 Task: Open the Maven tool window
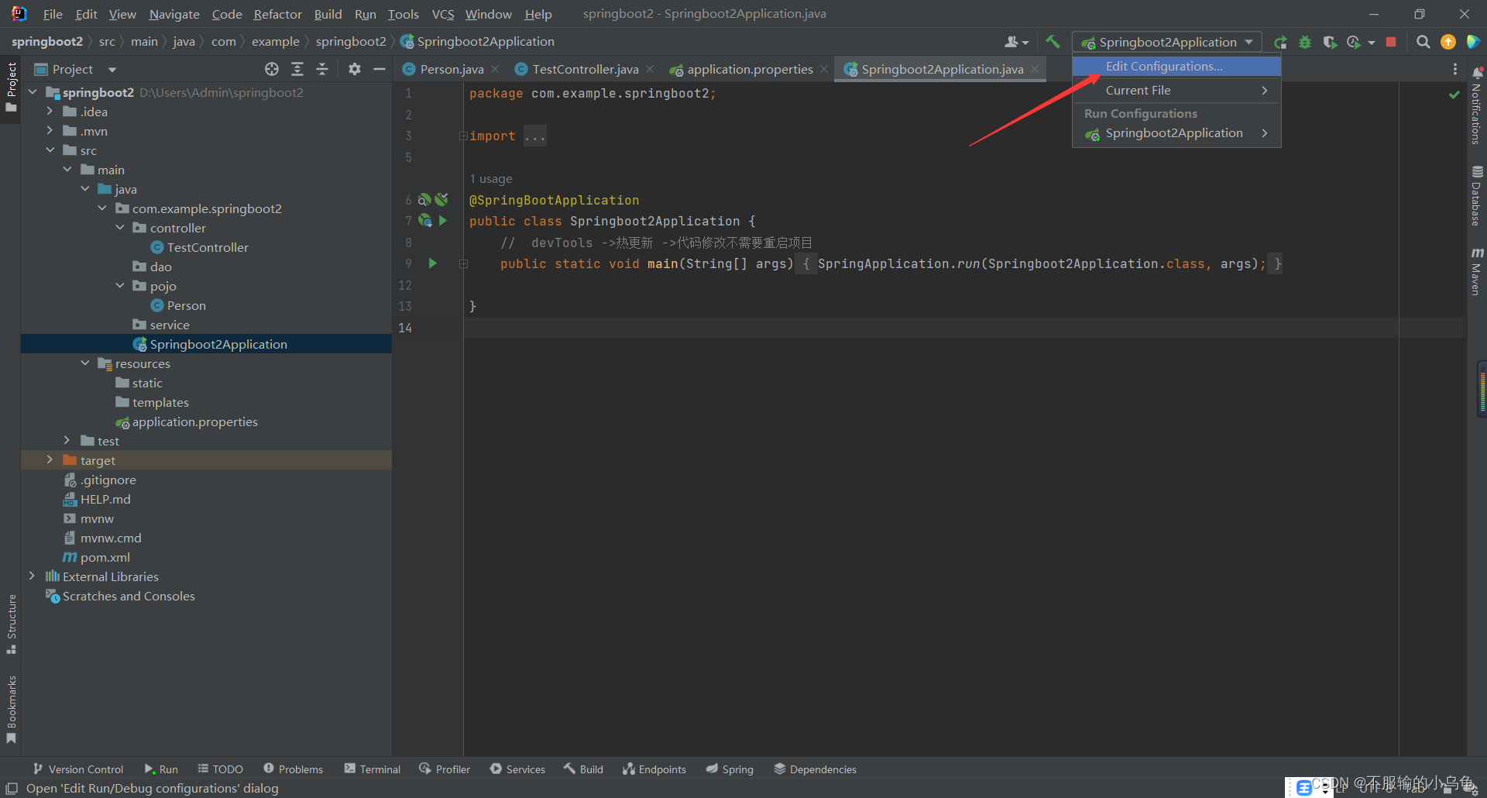coord(1477,271)
